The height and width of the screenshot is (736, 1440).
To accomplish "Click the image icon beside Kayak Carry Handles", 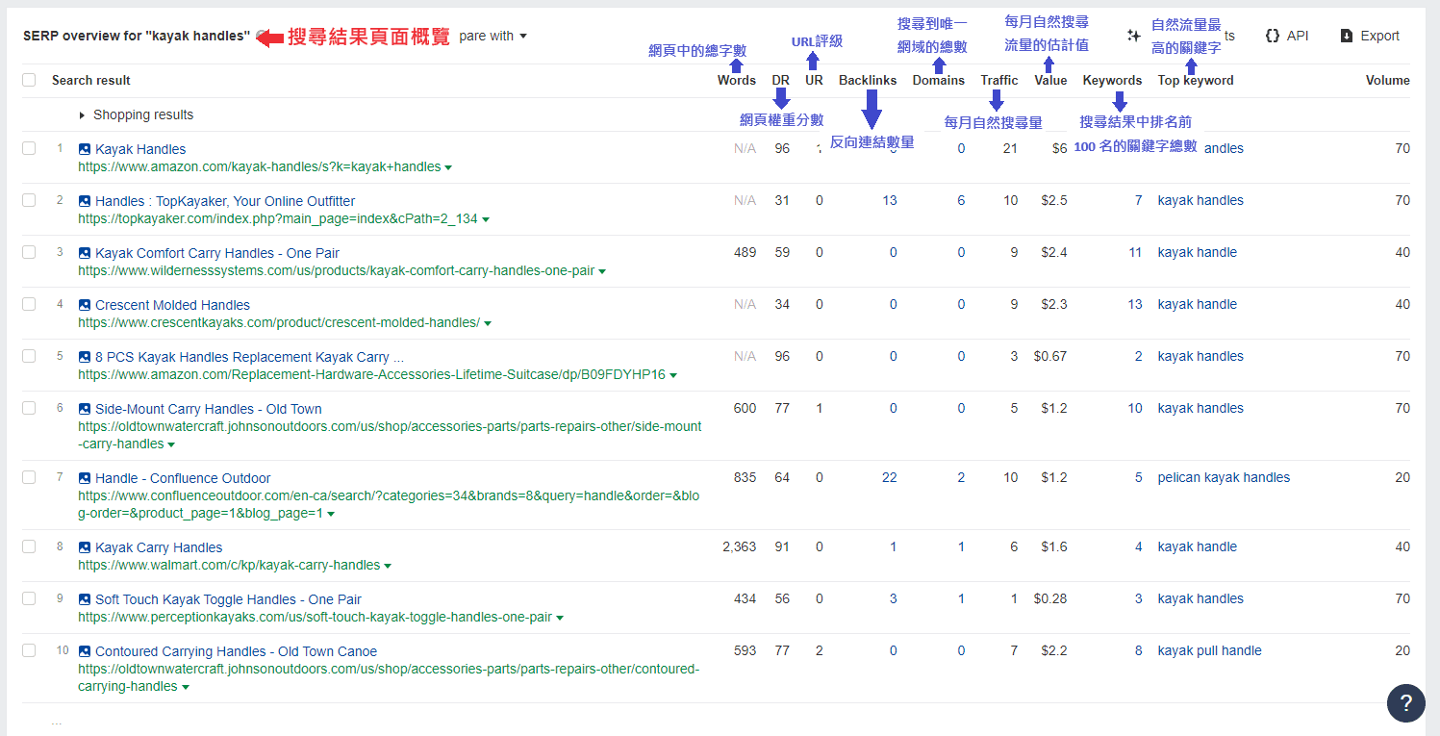I will coord(85,547).
